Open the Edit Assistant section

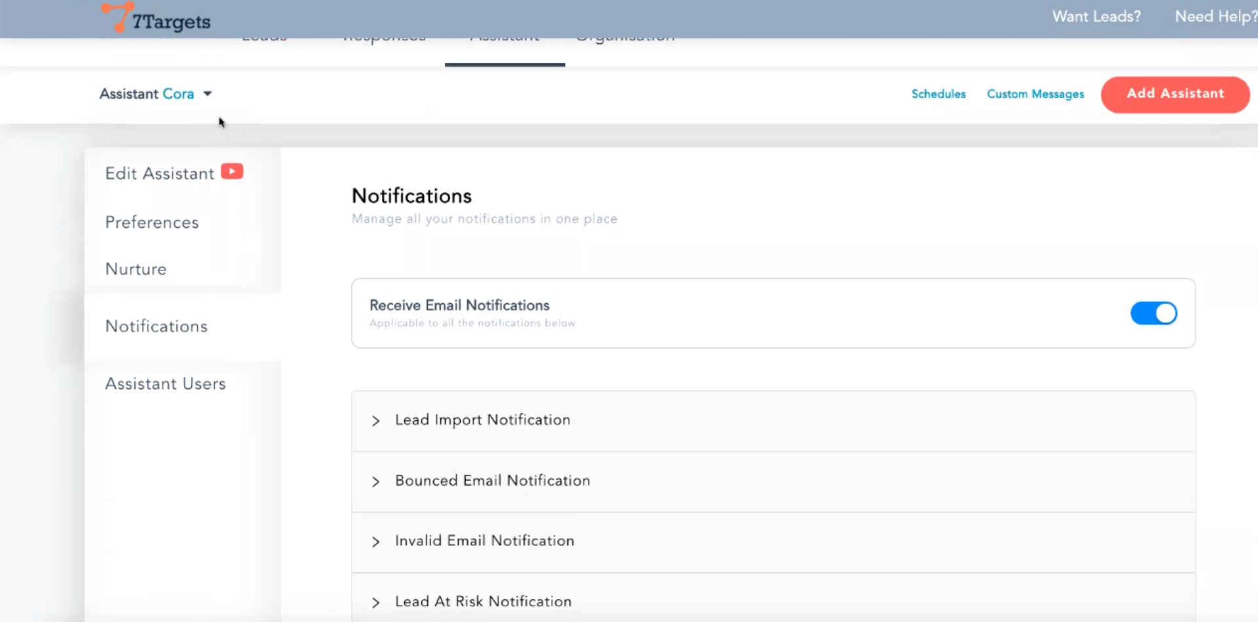(159, 174)
